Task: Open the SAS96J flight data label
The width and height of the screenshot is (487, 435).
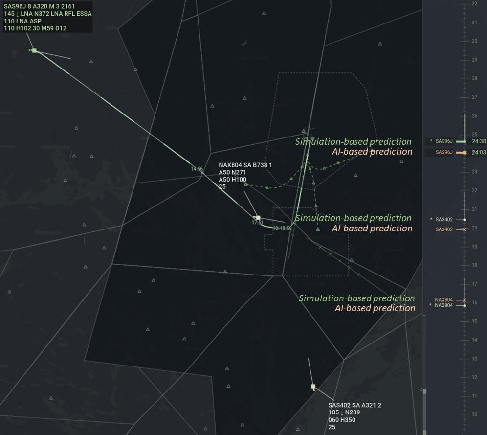Action: [x=47, y=18]
